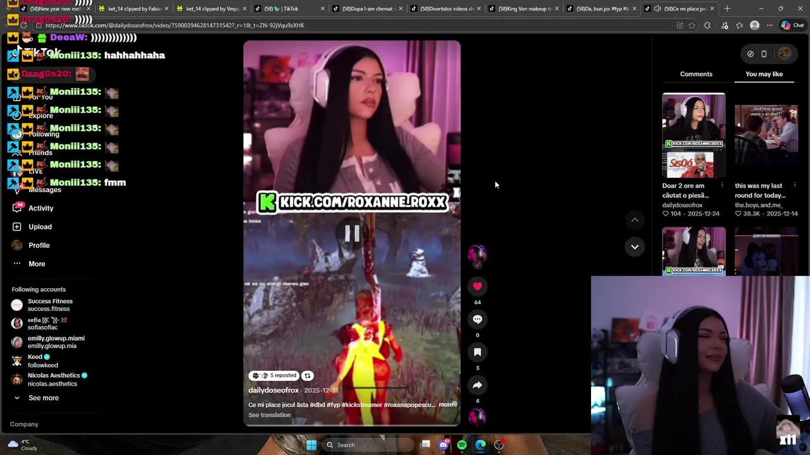Go to the previous video with up arrow
This screenshot has height=455, width=810.
635,220
